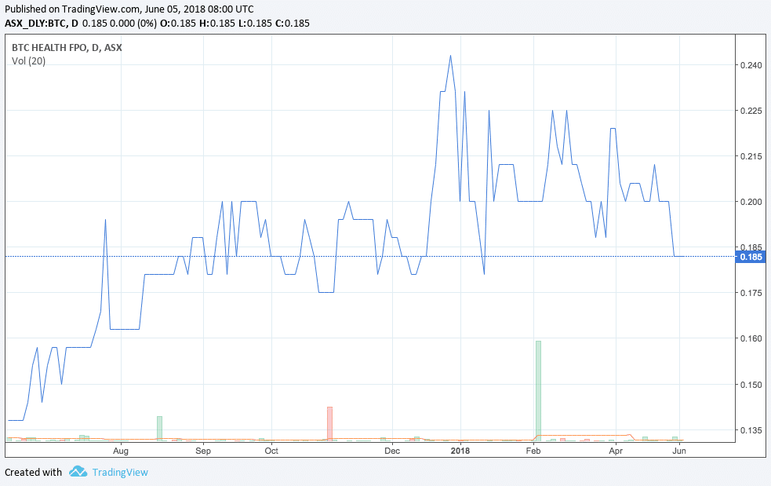Click the TradingView cloud logo icon
771x486 pixels.
pos(77,472)
